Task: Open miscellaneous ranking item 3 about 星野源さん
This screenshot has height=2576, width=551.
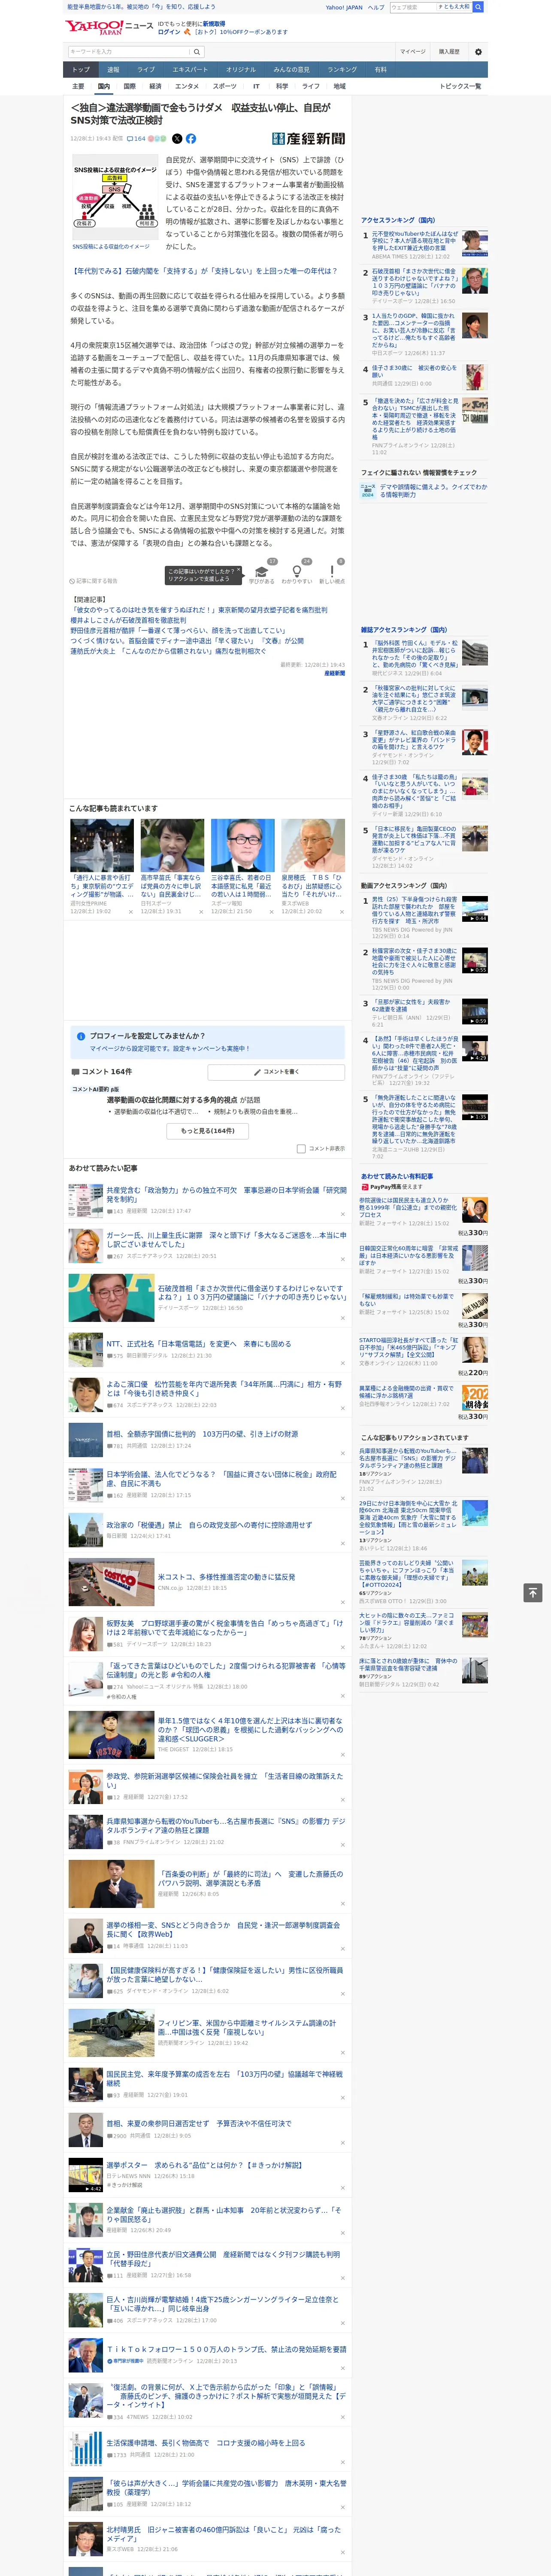Action: click(x=414, y=740)
